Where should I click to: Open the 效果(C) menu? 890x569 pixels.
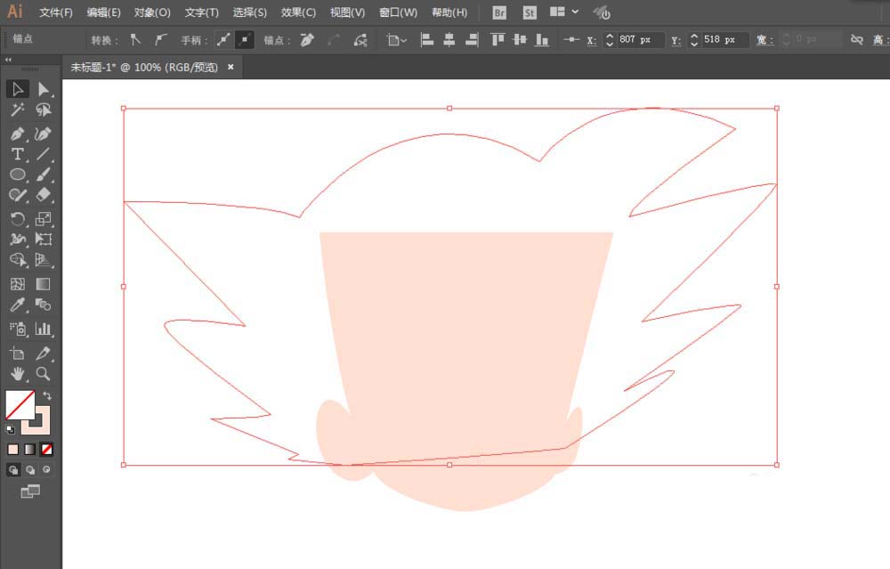click(x=298, y=12)
